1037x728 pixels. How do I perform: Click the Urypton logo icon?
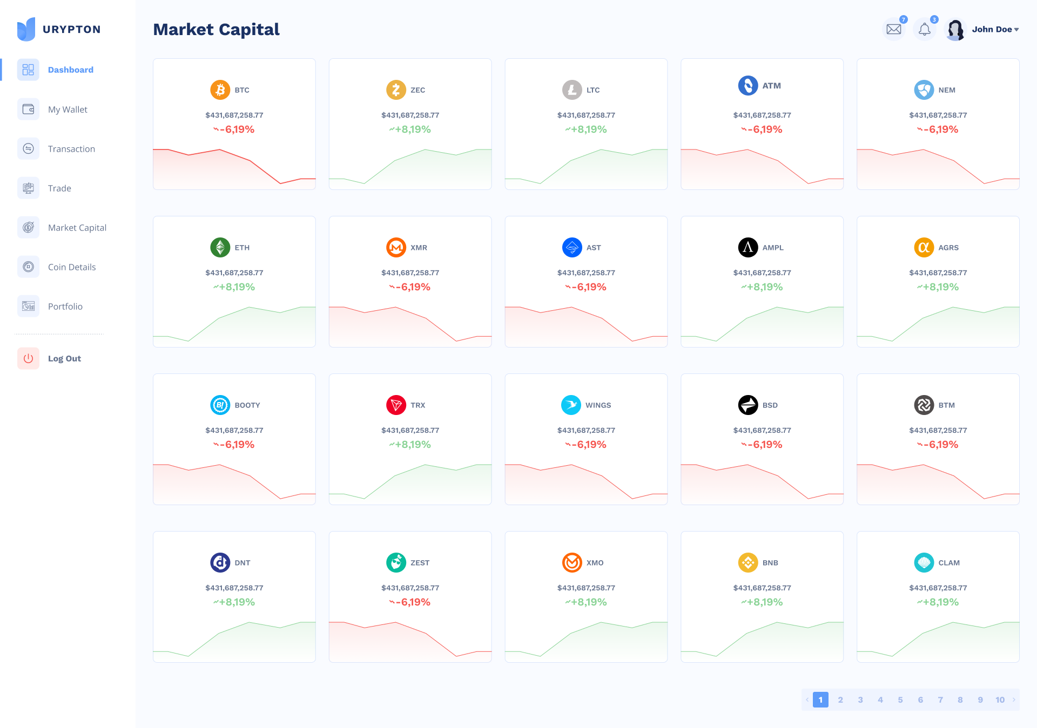(26, 29)
